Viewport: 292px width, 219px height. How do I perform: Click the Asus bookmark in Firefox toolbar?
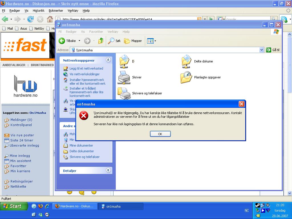point(21,29)
